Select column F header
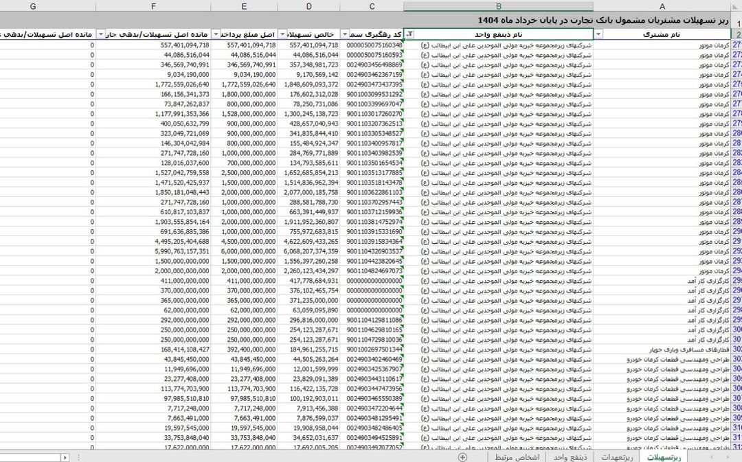 point(153,6)
